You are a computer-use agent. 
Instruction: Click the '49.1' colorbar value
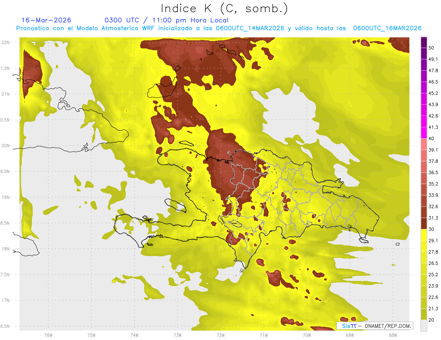(x=433, y=59)
